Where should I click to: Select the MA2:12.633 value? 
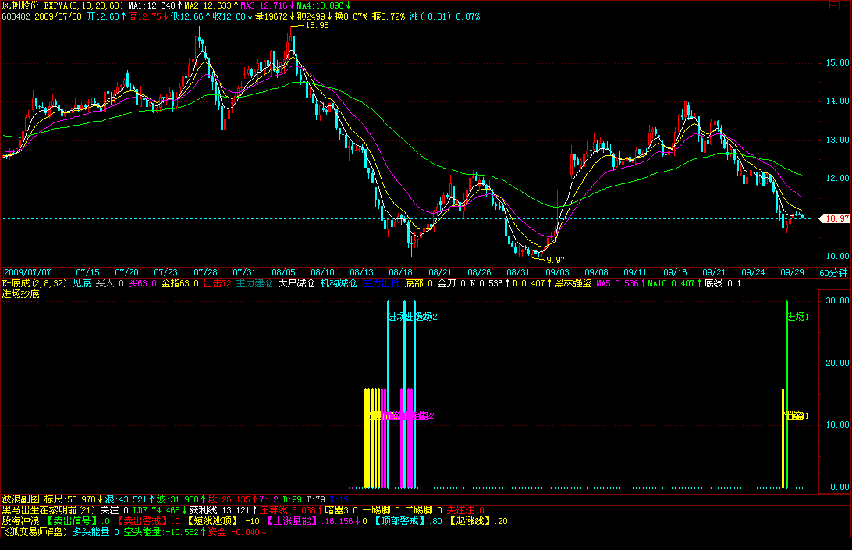pyautogui.click(x=208, y=5)
